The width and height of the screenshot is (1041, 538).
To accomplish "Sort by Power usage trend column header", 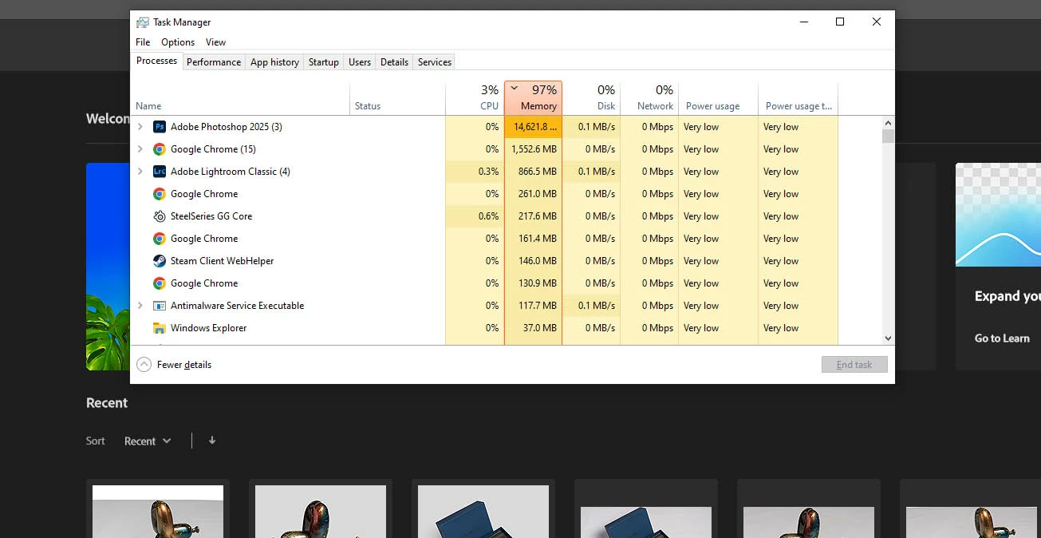I will point(798,98).
